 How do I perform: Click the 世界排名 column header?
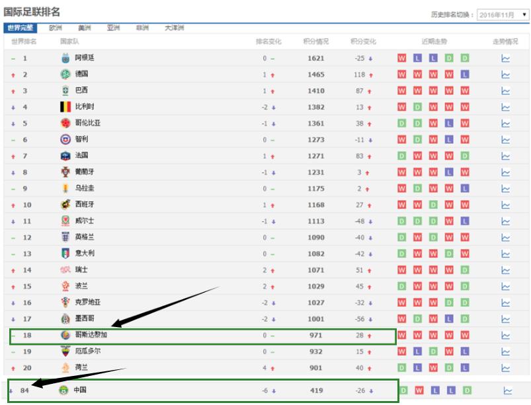pyautogui.click(x=24, y=42)
